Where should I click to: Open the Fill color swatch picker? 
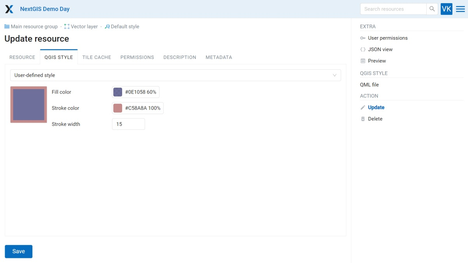click(117, 92)
